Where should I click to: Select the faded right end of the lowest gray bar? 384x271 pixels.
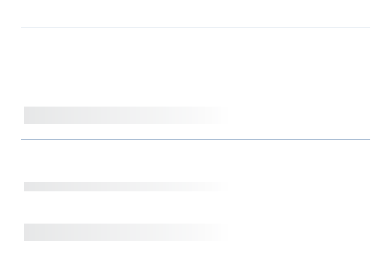pos(218,232)
